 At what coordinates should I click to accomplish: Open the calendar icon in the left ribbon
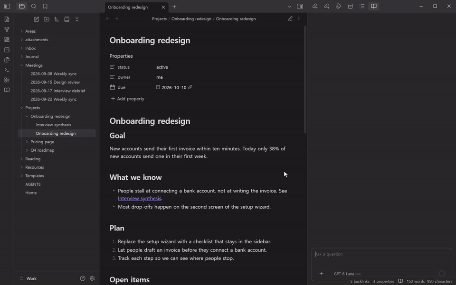pyautogui.click(x=7, y=50)
